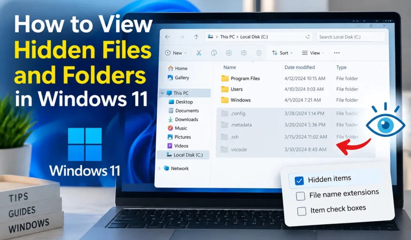Viewport: 411px width, 240px height.
Task: Click the date 3/20/2024 5:36 PM
Action: click(305, 125)
